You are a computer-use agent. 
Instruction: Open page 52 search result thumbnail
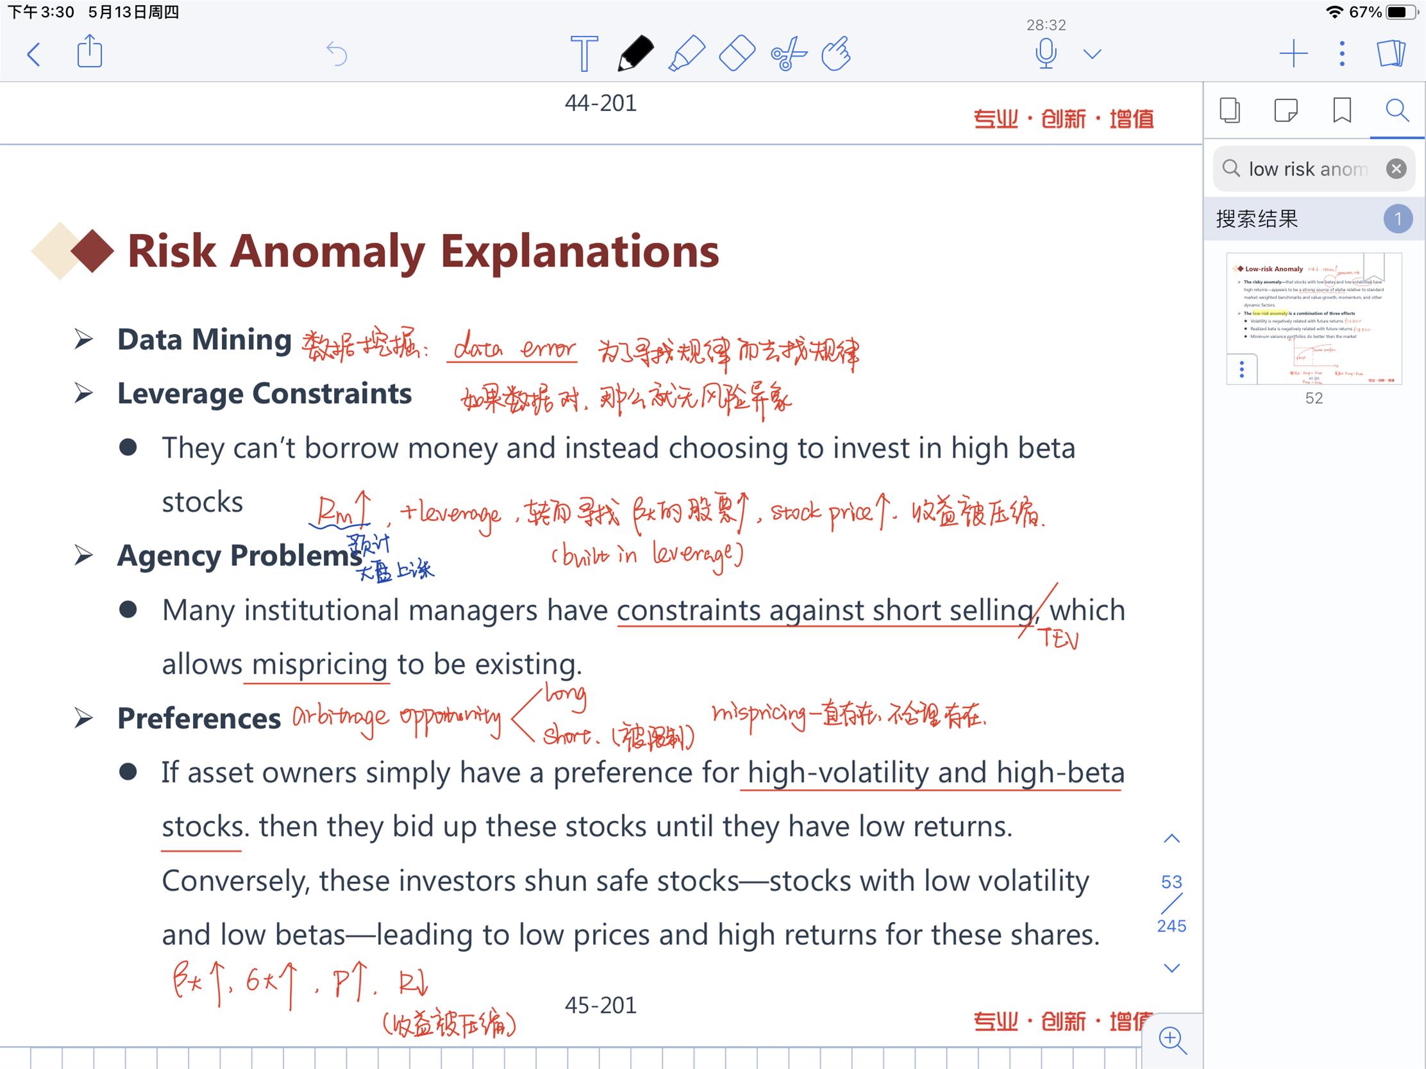pos(1313,319)
